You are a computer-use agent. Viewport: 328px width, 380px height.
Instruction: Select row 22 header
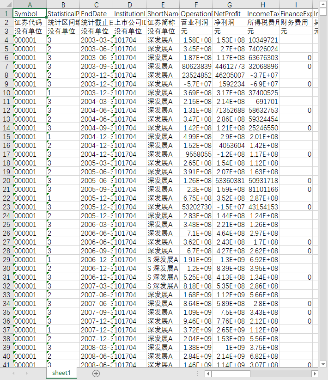point(6,198)
